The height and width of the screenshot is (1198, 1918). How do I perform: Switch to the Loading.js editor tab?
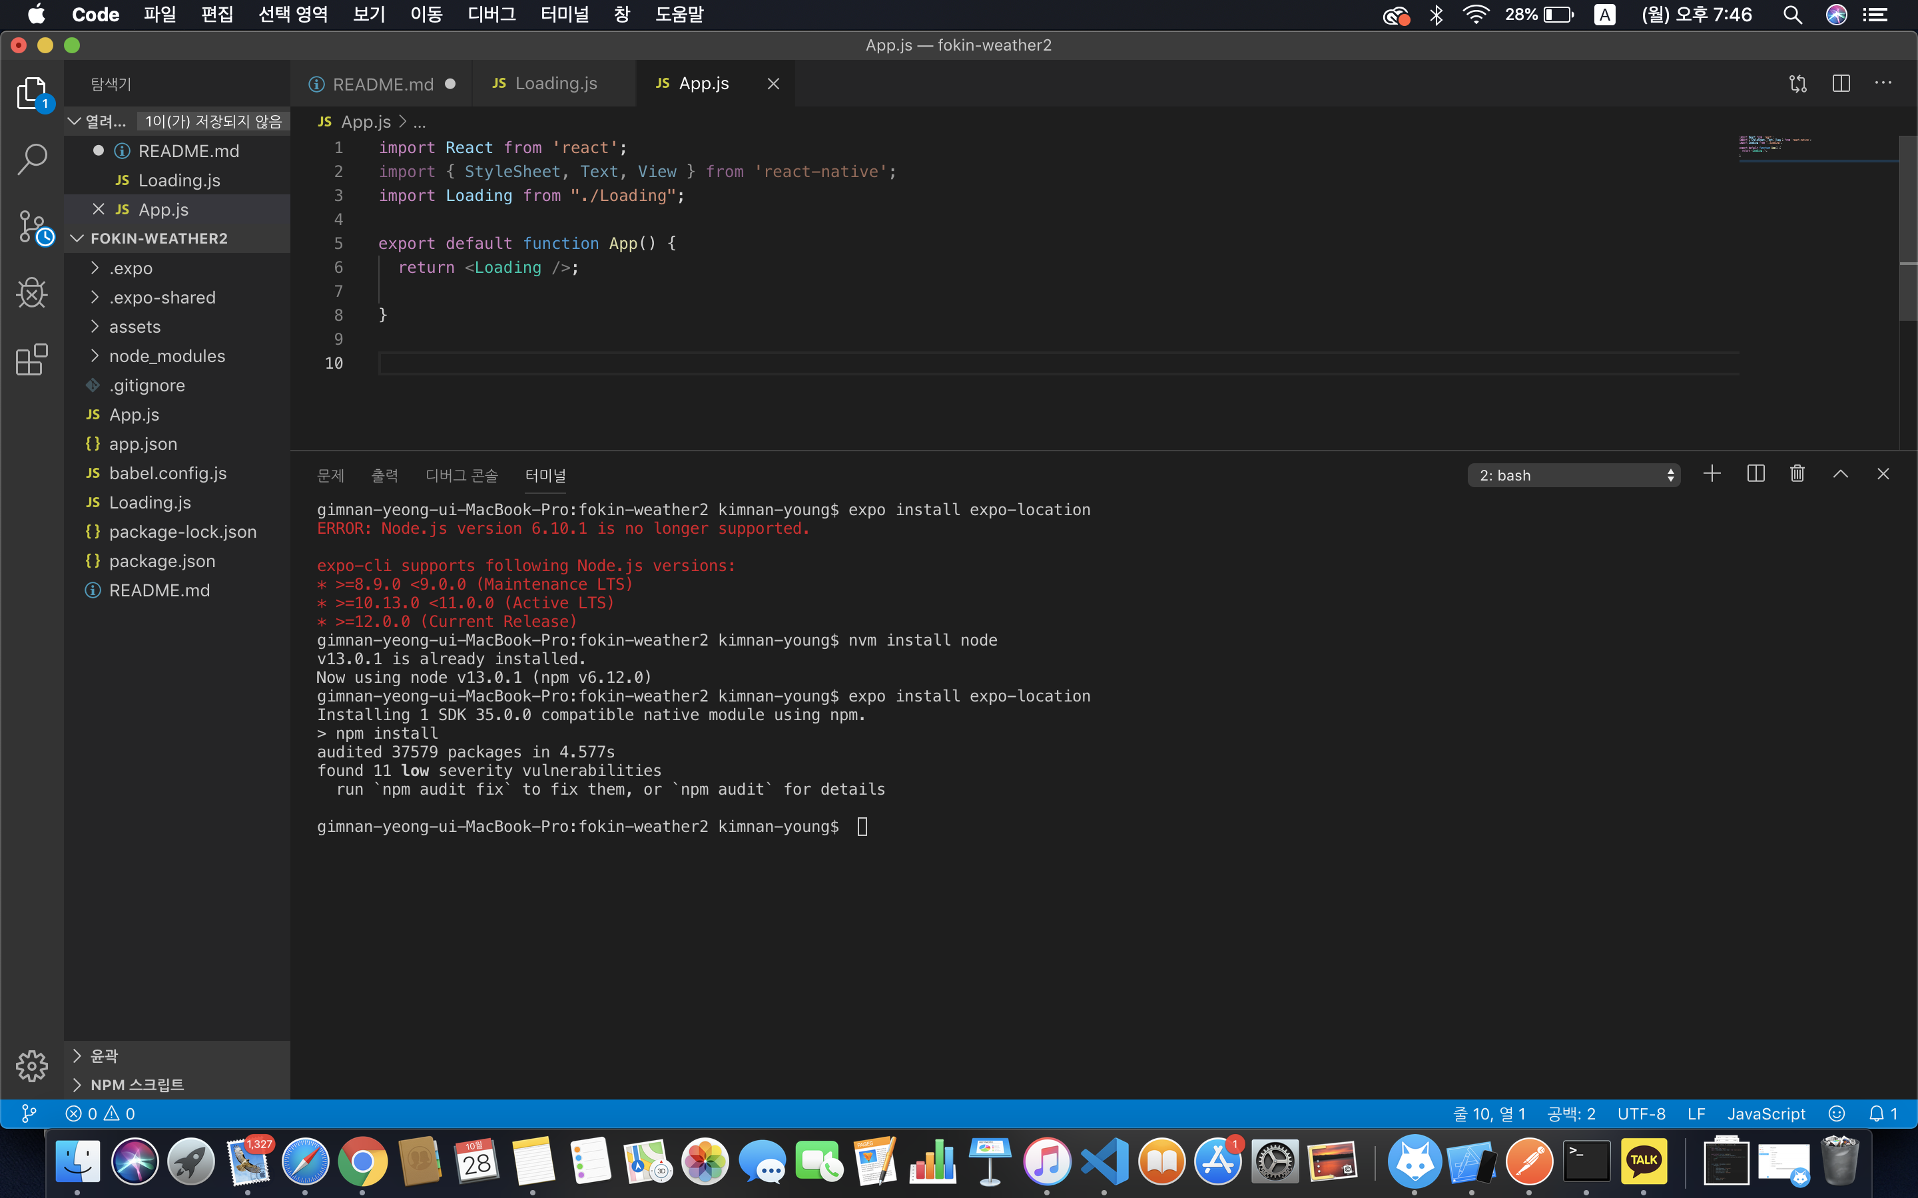click(x=555, y=83)
